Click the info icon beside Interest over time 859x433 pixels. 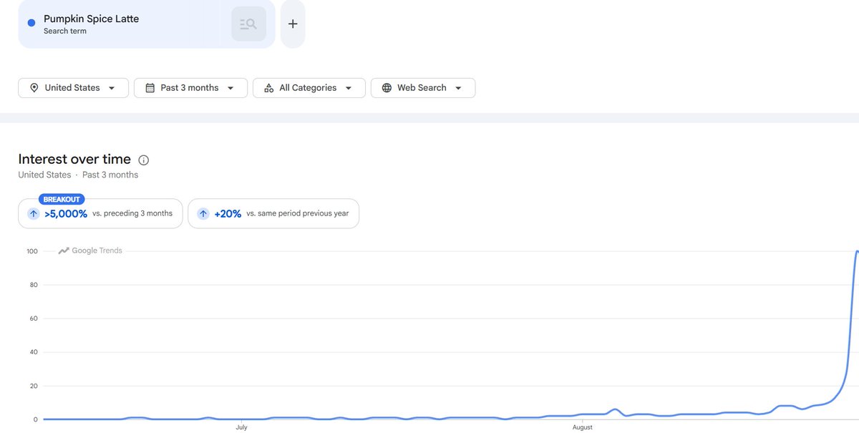[144, 160]
